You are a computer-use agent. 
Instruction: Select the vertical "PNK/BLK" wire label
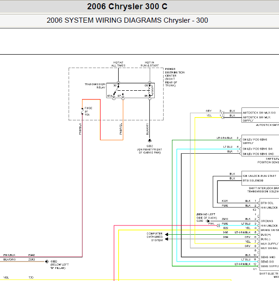pyautogui.click(x=80, y=129)
